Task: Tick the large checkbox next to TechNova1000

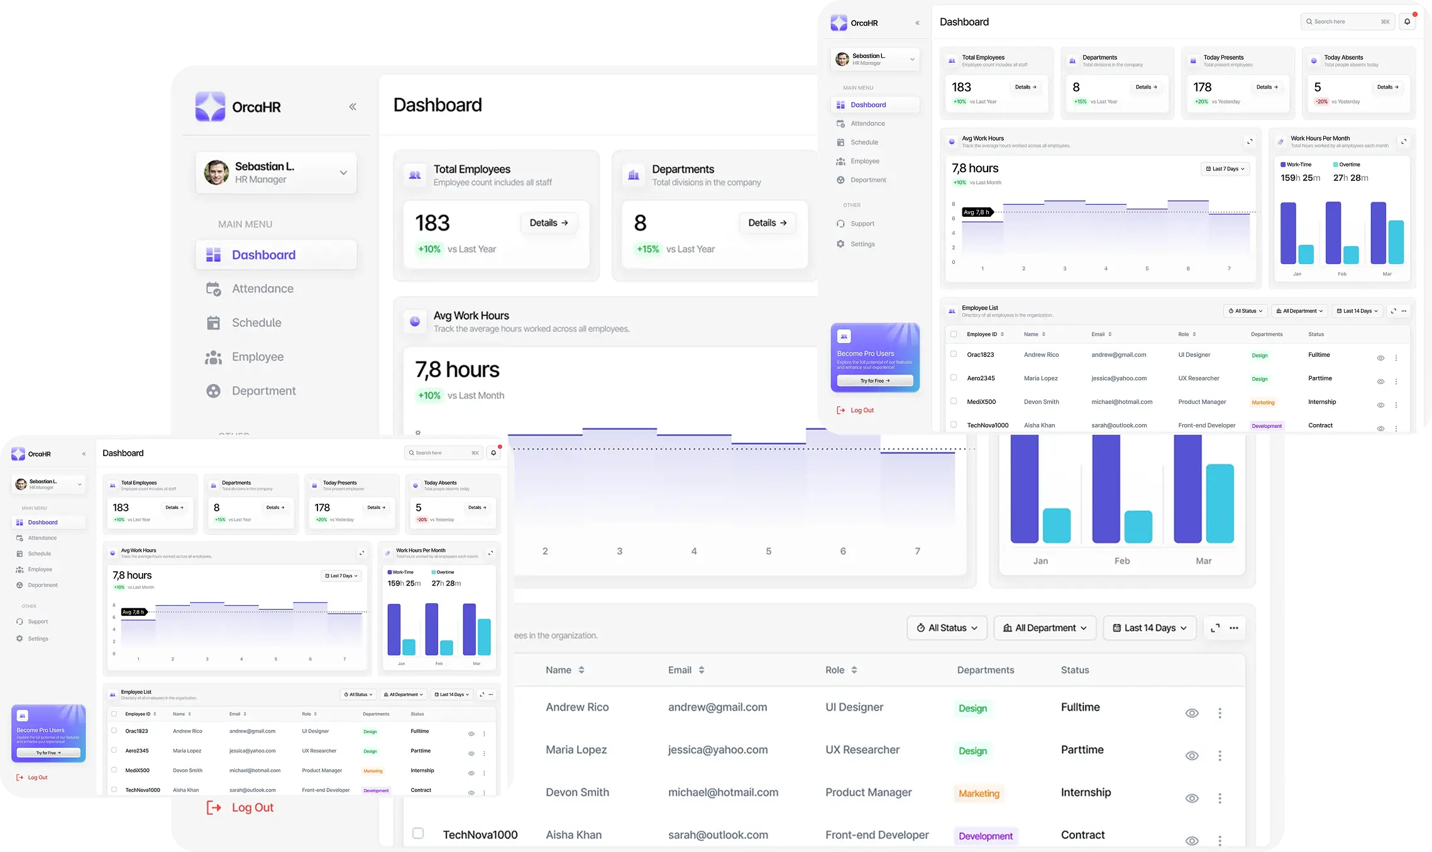Action: (x=418, y=833)
